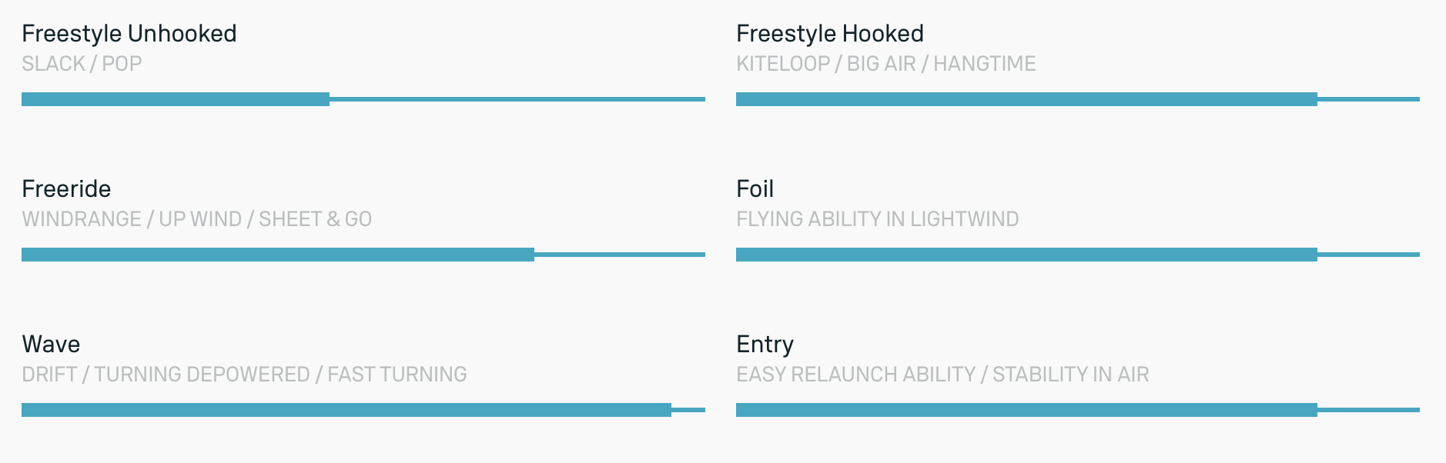Click the filled portion of Freestyle Hooked bar
Image resolution: width=1446 pixels, height=463 pixels.
click(x=1026, y=99)
